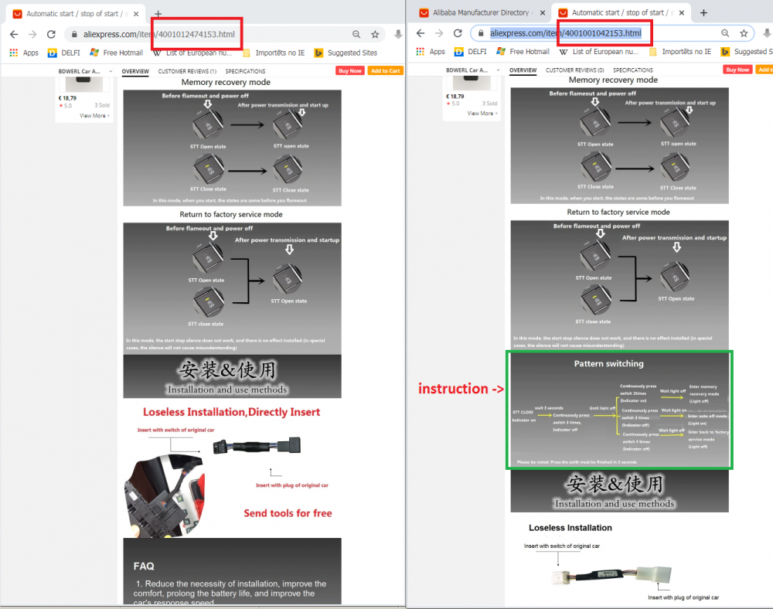This screenshot has height=609, width=773.
Task: Open Specifications tab in left window
Action: pos(246,71)
